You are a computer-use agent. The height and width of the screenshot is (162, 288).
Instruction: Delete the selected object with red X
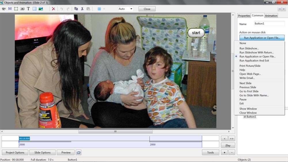(x=53, y=9)
